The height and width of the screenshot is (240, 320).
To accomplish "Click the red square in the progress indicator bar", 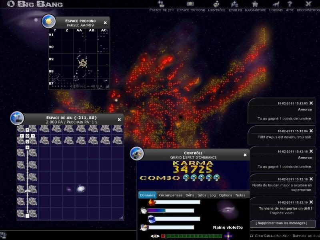I will click(163, 236).
